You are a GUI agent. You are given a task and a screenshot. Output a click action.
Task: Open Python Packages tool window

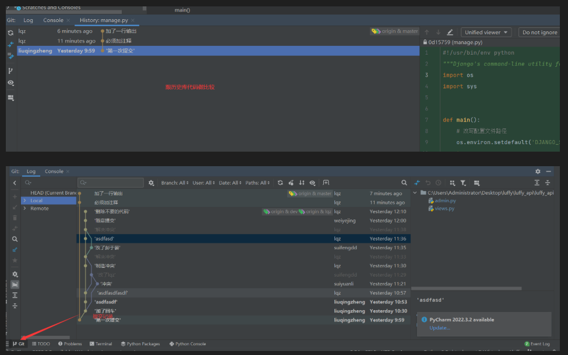[x=140, y=344]
